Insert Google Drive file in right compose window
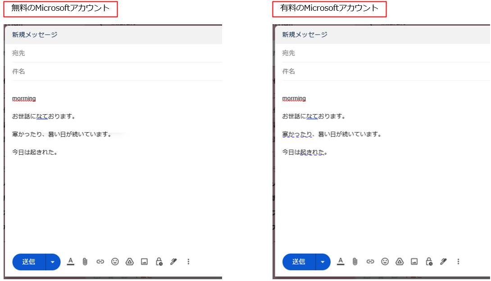This screenshot has width=491, height=281. (x=400, y=262)
